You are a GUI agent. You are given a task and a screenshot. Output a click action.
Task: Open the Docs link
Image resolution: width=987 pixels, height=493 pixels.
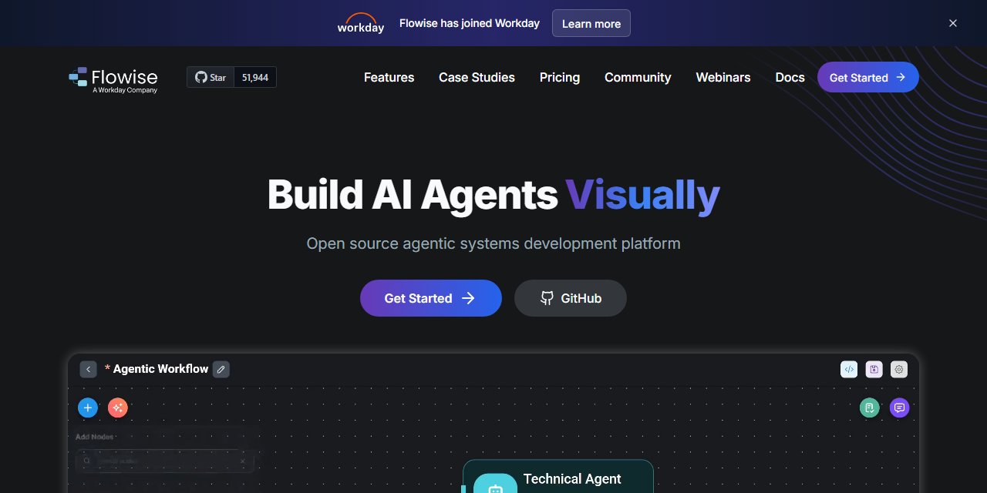pyautogui.click(x=790, y=77)
